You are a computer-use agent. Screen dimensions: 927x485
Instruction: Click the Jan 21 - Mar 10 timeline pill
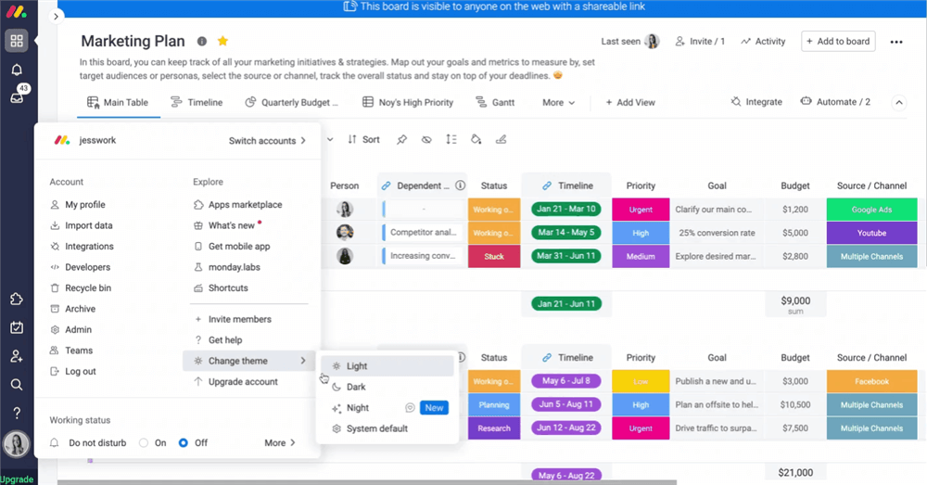click(565, 209)
